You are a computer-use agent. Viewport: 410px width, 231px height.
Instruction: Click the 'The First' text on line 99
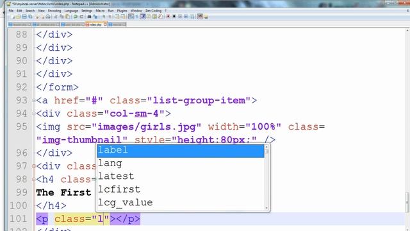[63, 193]
